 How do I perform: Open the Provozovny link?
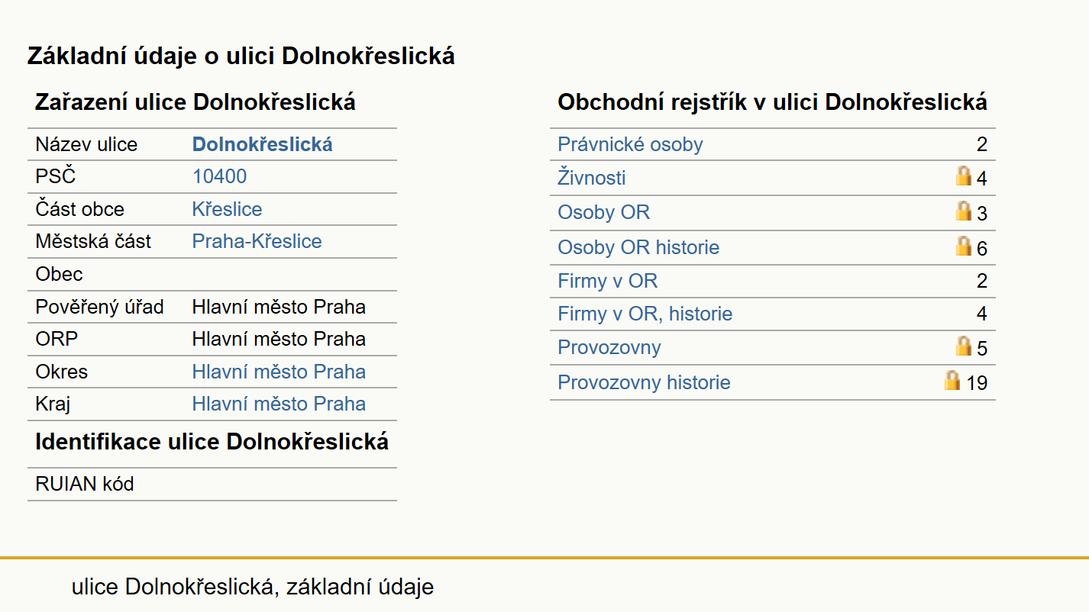click(x=609, y=347)
